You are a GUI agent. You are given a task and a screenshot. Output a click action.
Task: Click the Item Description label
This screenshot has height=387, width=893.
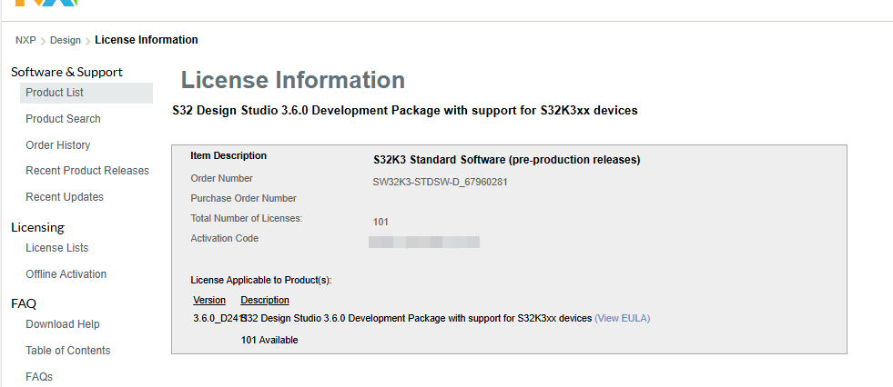(228, 155)
